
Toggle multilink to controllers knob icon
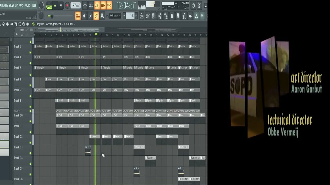point(102,16)
